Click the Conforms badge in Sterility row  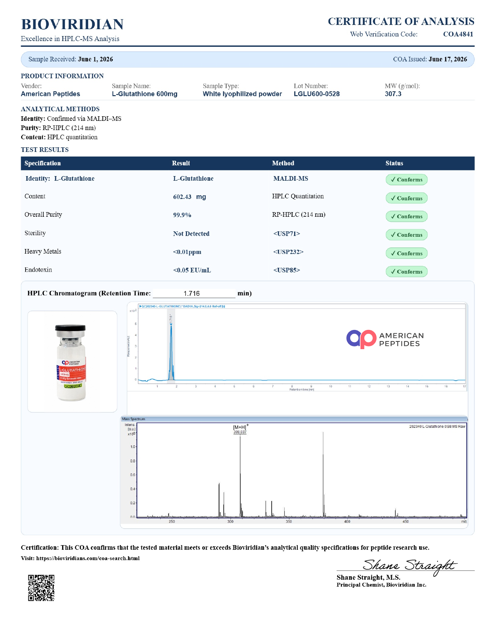click(x=407, y=235)
